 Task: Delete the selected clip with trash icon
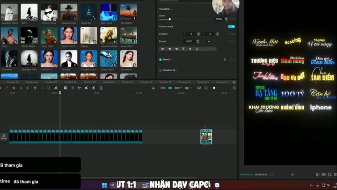(35, 88)
